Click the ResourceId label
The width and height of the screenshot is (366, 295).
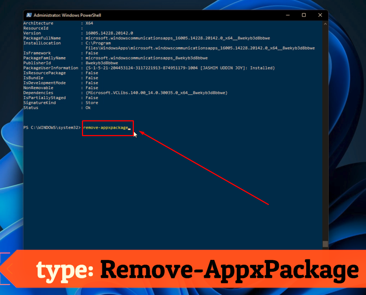(x=36, y=28)
